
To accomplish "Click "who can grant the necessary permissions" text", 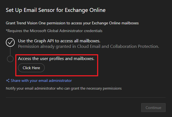I will point(91,89).
